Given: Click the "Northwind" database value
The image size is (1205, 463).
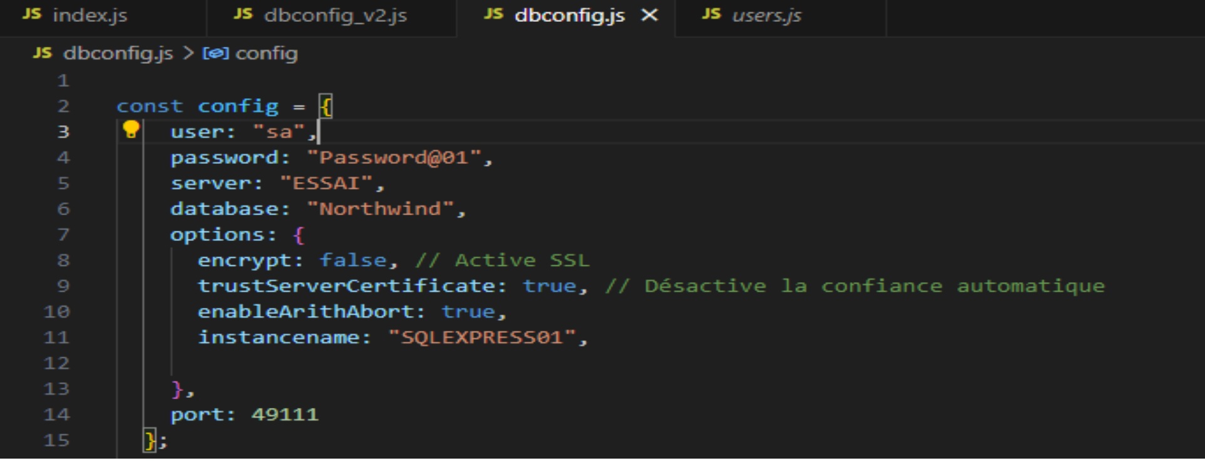Looking at the screenshot, I should (x=381, y=209).
